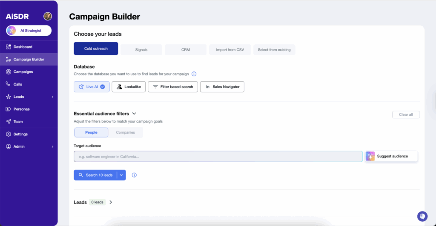Viewport: 436px width, 226px height.
Task: Open Calls via the phone icon
Action: coord(9,84)
